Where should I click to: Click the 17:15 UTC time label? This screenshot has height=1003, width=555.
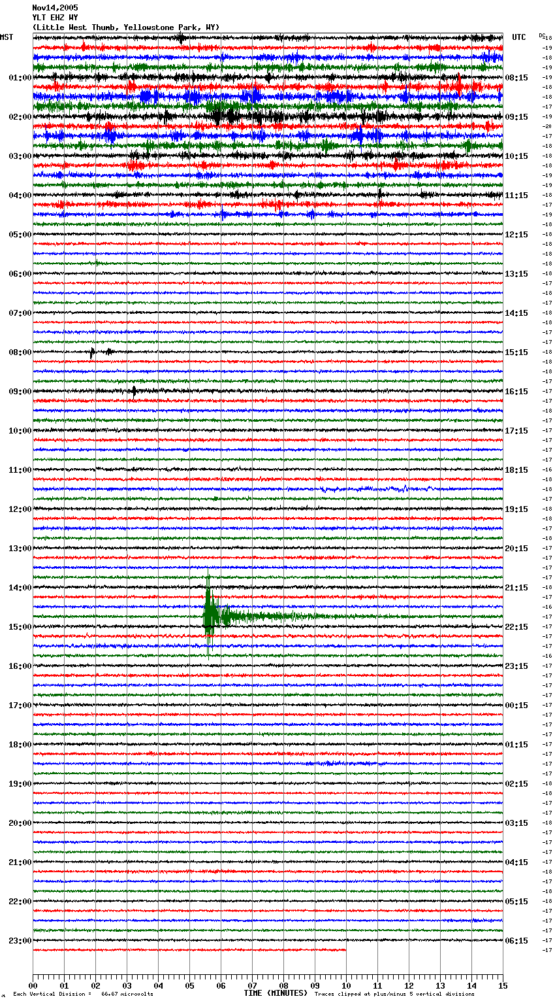point(516,431)
